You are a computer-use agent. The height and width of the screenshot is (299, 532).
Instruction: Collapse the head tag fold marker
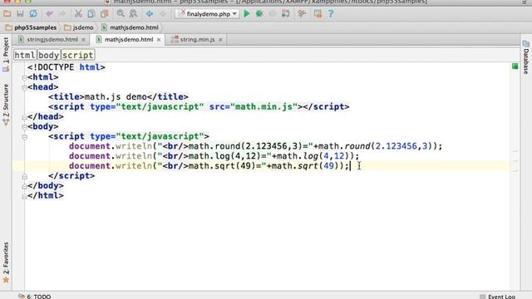[x=24, y=87]
